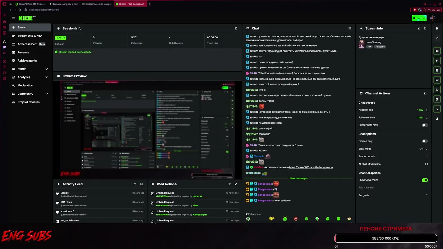Toggle the lightning activity widget icon in right bar

437,61
